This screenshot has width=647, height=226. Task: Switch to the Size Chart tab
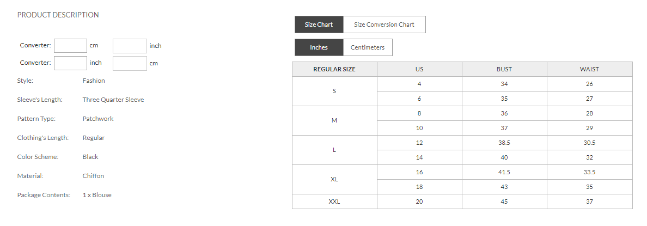click(x=319, y=25)
